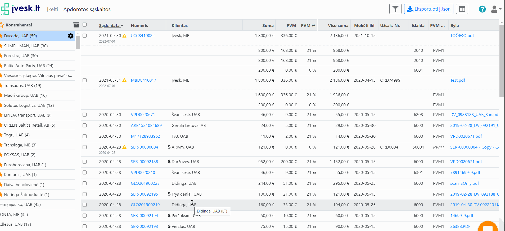
Task: Click warning triangle on invoice CCC8410022
Action: [x=124, y=36]
